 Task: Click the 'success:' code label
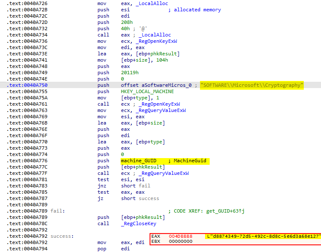pyautogui.click(x=62, y=236)
